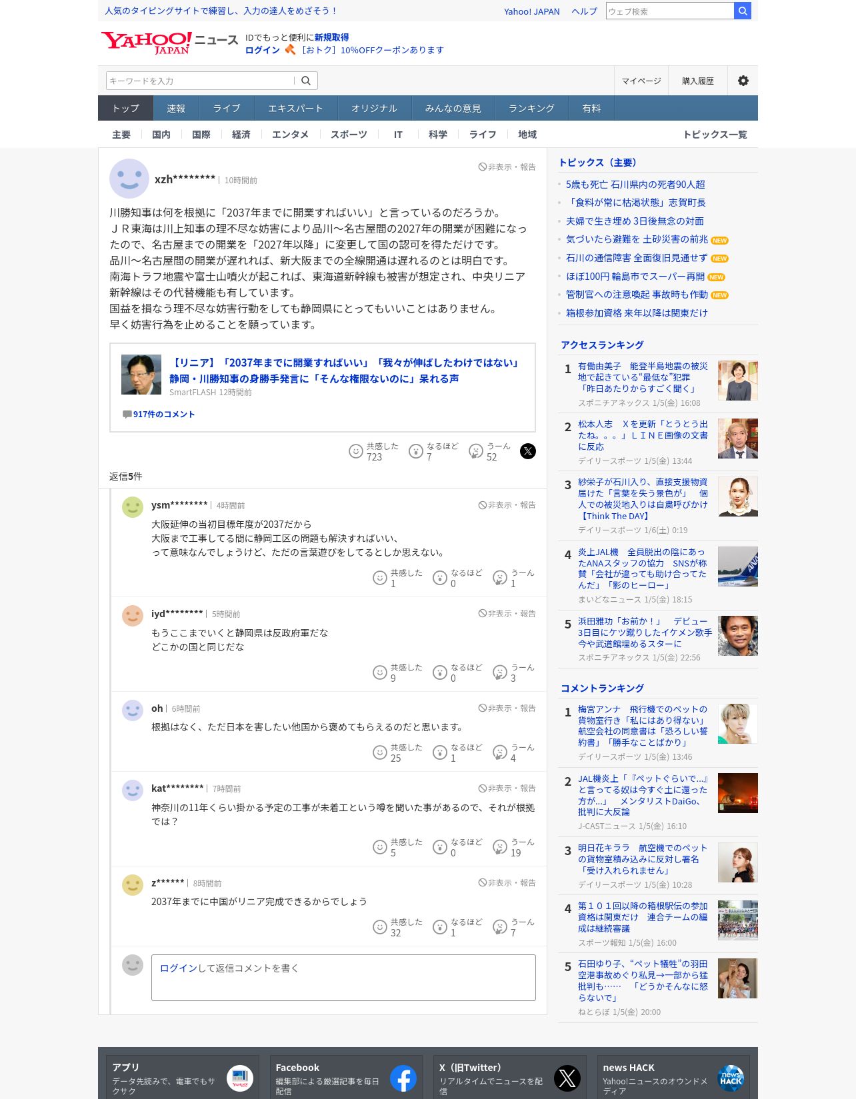Click なるほど icon on xzh's comment
Screen dimensions: 856x1099
[416, 451]
